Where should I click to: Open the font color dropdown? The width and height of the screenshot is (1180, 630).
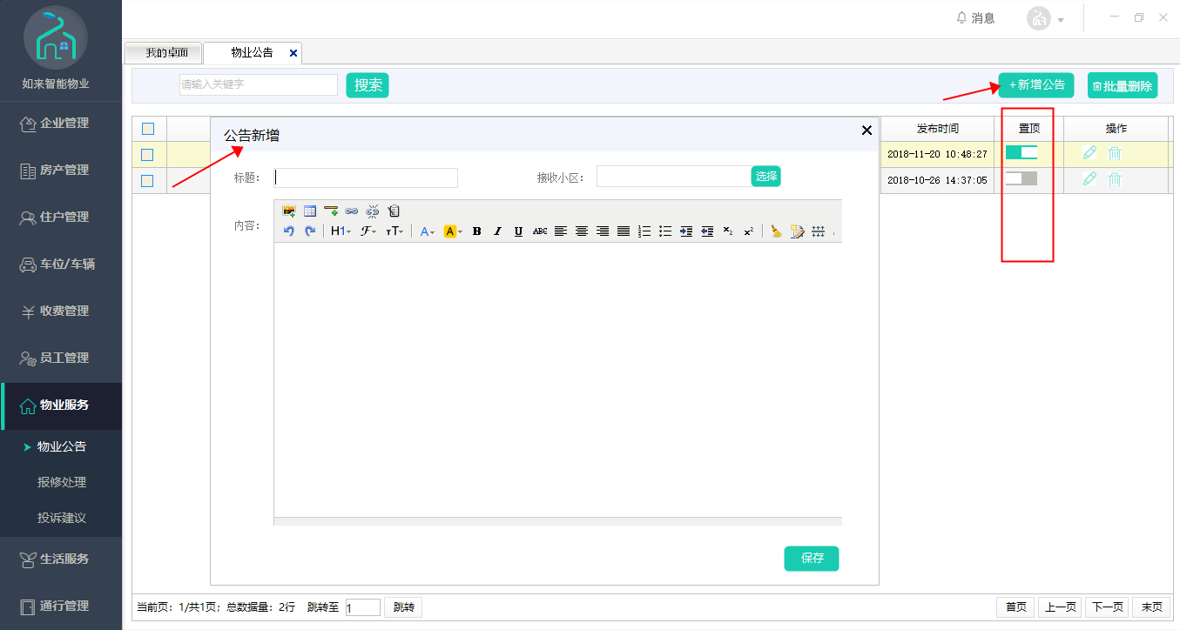tap(427, 231)
